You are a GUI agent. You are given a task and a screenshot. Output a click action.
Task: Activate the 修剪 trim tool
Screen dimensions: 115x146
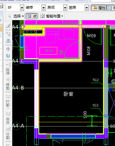pos(8,84)
